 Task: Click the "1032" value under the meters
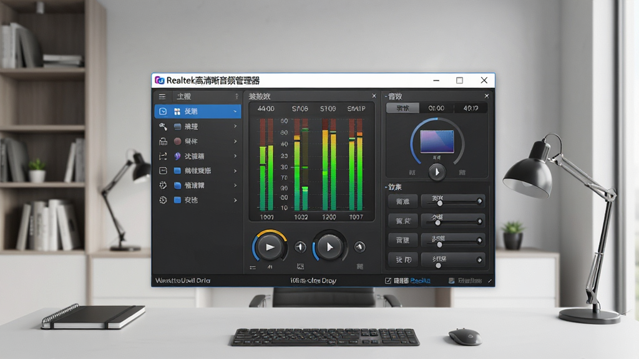301,217
